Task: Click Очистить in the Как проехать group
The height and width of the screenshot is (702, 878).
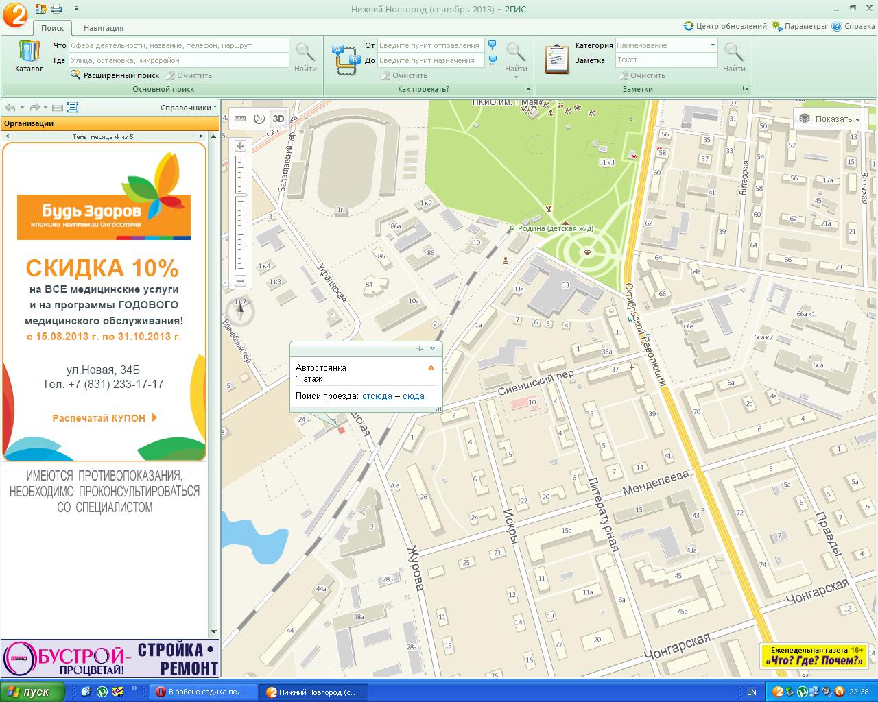Action: [x=404, y=75]
